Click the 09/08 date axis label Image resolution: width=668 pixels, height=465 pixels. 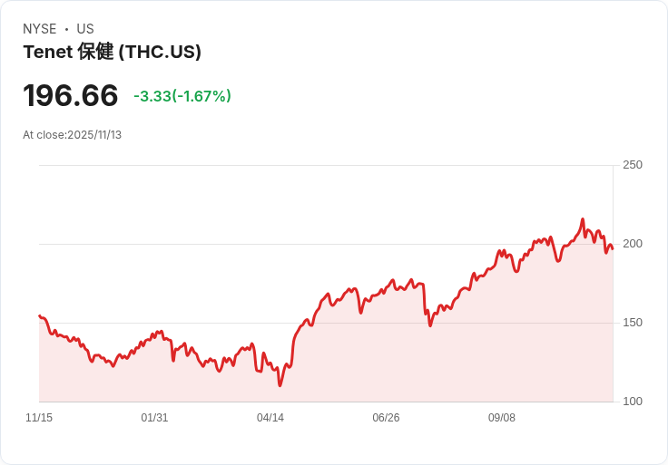click(x=501, y=418)
